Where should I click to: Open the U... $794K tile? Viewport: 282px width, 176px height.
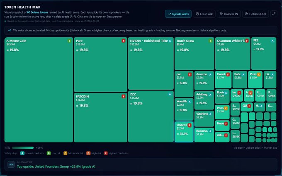260,95
